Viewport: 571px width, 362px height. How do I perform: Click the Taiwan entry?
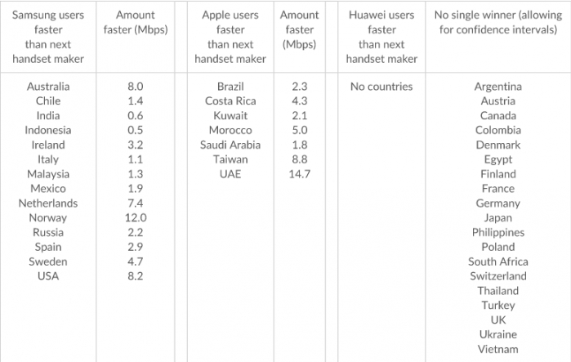[230, 159]
